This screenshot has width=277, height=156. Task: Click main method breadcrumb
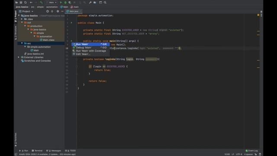click(x=74, y=7)
